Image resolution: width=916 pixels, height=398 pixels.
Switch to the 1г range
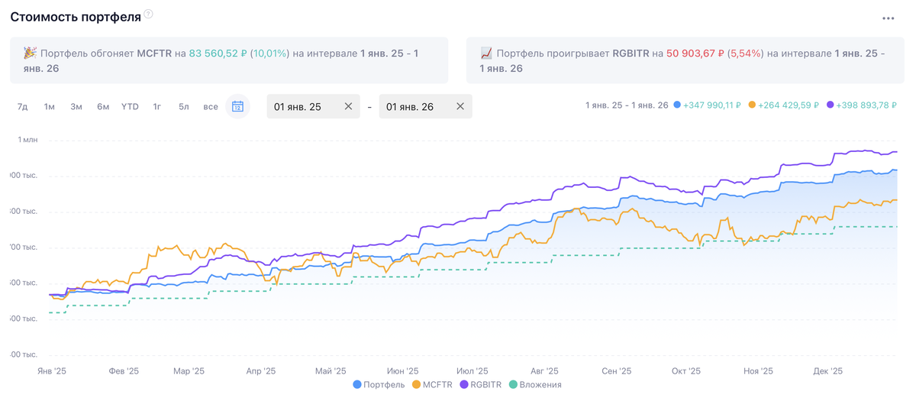point(157,106)
